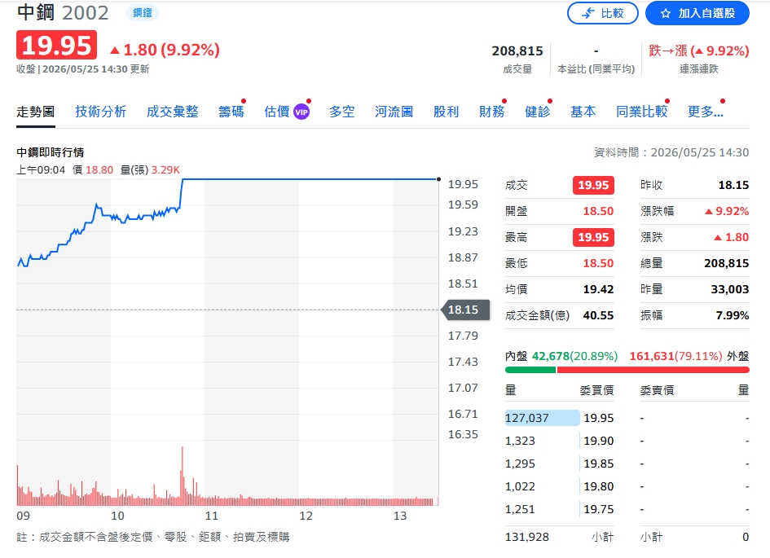Click the 均價 19.42 value
The image size is (770, 558).
coord(598,289)
